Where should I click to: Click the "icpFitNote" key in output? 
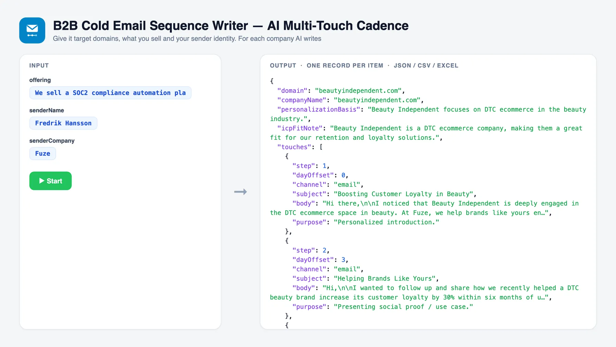(x=300, y=128)
